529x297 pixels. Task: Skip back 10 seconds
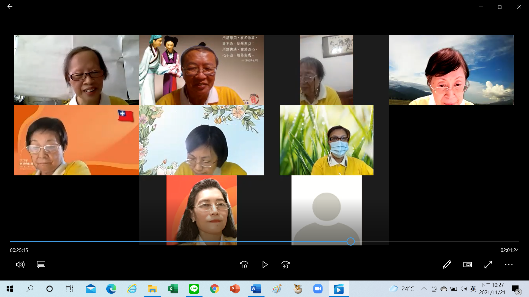(x=244, y=265)
